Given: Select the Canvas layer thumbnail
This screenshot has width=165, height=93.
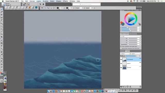Looking at the screenshot, I should pyautogui.click(x=125, y=68).
